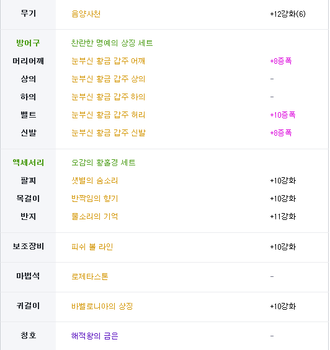Click the +11강화 ring reinforcement value
330x350 pixels.
click(283, 216)
